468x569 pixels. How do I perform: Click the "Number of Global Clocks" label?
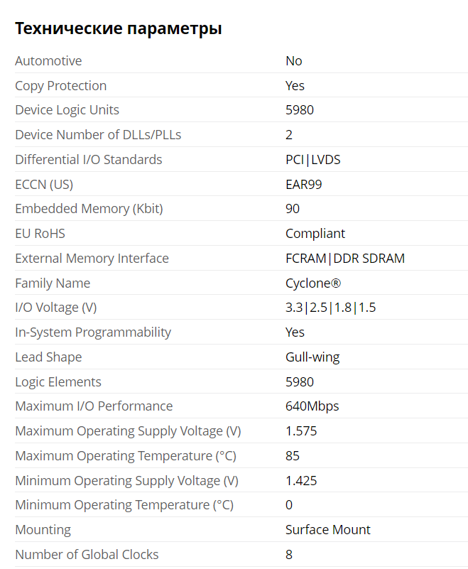tap(87, 555)
